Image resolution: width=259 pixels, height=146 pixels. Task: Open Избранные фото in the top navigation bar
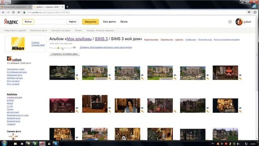coord(38,30)
